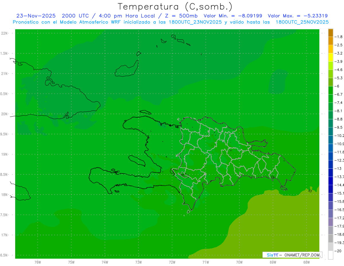Click the 'ONAMET/REP.DOM.' credit label
The image size is (344, 266).
click(x=302, y=255)
